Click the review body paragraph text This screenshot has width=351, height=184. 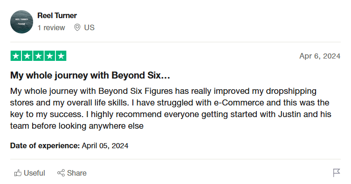[171, 108]
